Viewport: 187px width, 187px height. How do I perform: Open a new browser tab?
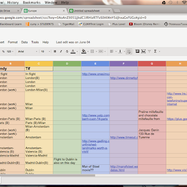coord(117,11)
